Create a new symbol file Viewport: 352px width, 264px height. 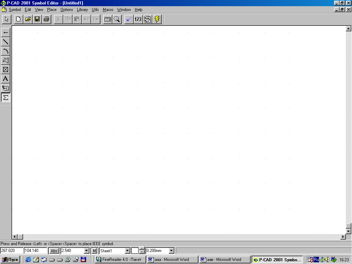(x=19, y=19)
